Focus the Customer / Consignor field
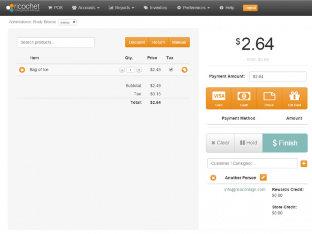 (x=253, y=163)
